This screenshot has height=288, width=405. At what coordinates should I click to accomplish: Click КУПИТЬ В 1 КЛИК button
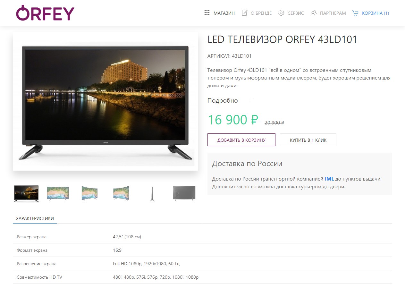point(308,140)
